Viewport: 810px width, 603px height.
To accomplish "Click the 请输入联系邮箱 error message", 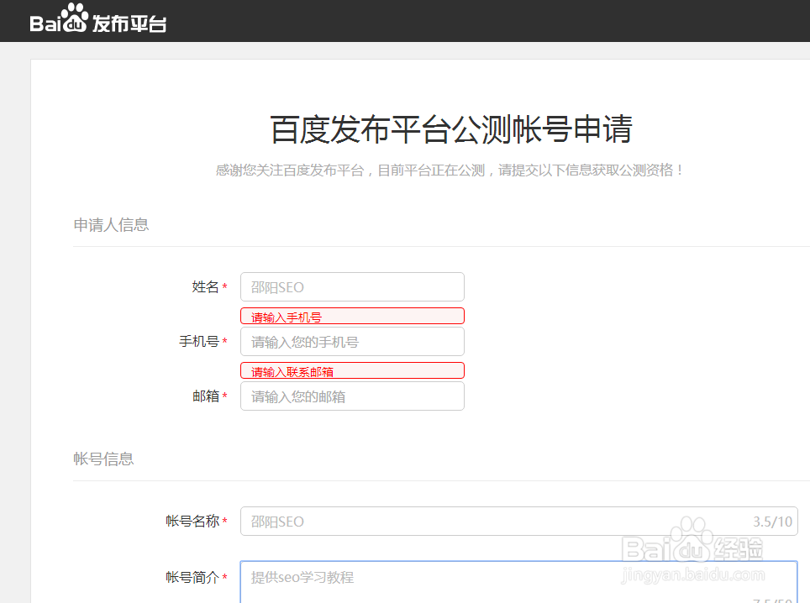I will click(x=352, y=370).
